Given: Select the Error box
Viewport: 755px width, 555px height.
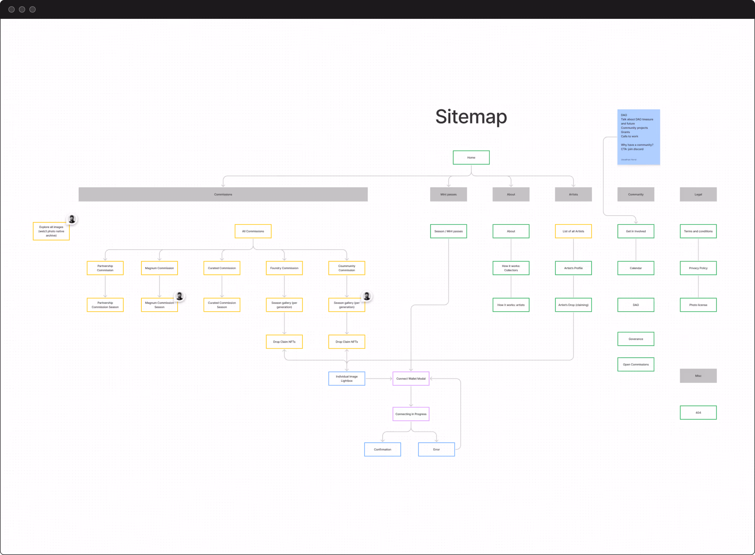Looking at the screenshot, I should (x=436, y=449).
